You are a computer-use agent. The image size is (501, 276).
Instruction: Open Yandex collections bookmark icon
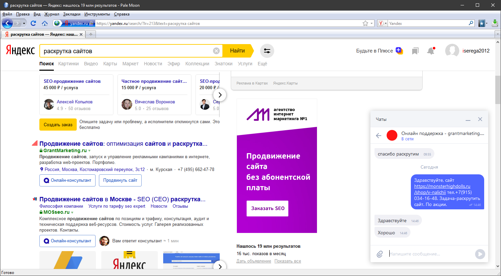[415, 51]
